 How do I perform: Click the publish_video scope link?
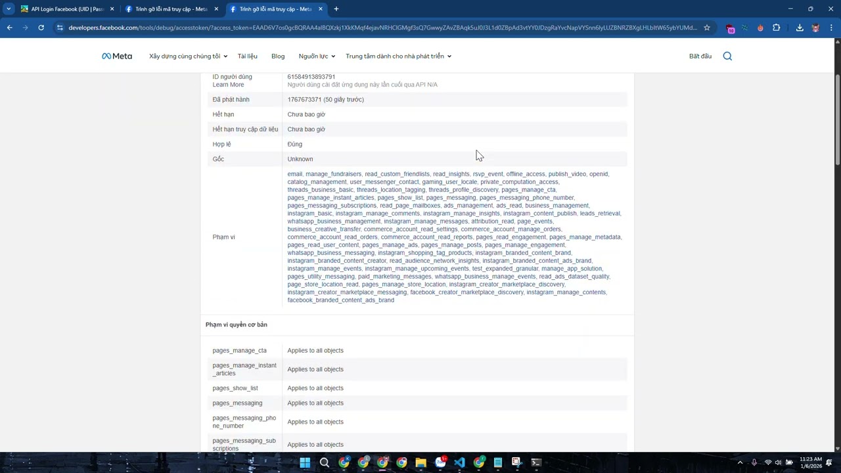click(567, 174)
